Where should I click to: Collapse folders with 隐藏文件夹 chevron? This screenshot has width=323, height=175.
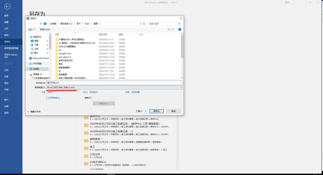coord(28,112)
